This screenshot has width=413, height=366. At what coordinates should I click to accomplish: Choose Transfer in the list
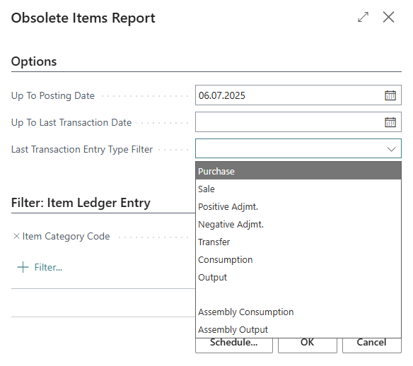coord(298,242)
